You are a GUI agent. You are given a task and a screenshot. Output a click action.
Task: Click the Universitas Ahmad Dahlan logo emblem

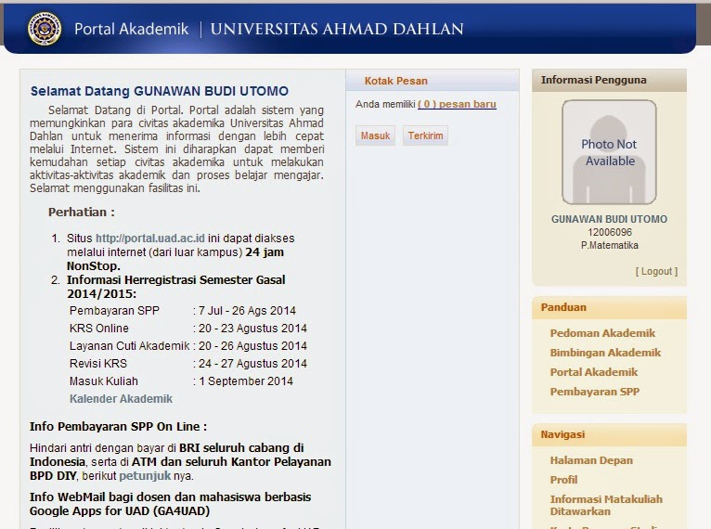coord(44,29)
